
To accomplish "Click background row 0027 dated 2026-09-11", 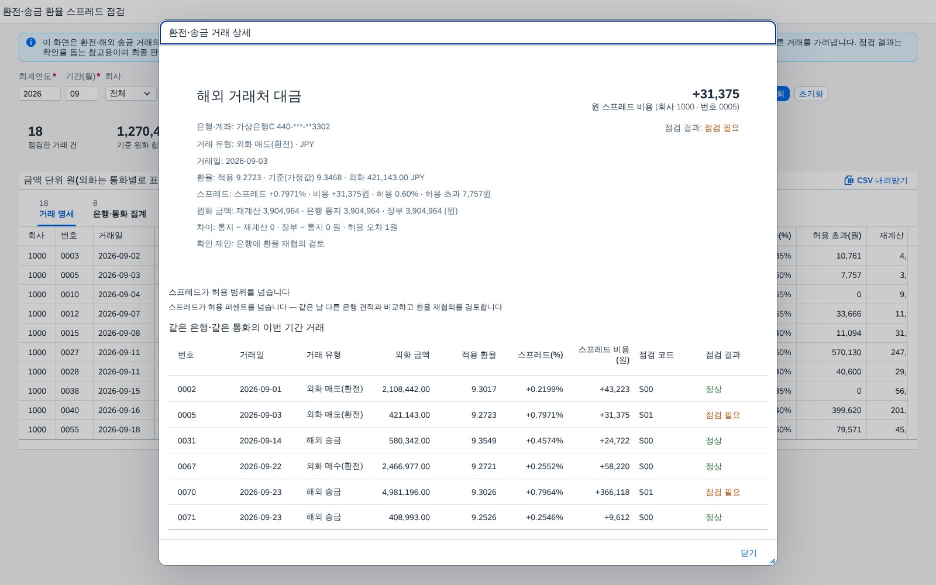I will point(88,352).
